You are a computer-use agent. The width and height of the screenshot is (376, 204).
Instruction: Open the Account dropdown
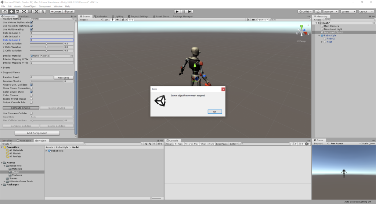pos(331,11)
